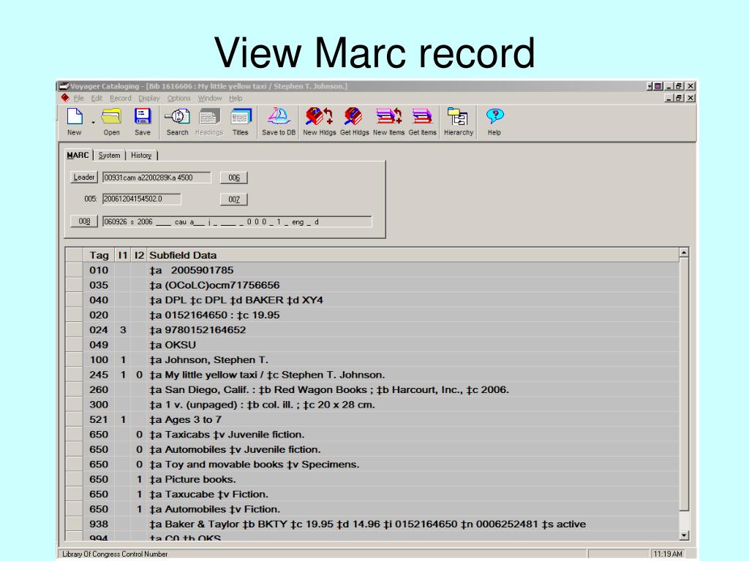Click the Save floppy disk icon
This screenshot has height=561, width=749.
tap(143, 116)
